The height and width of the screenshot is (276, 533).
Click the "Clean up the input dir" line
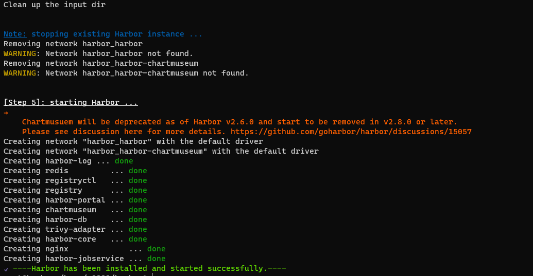pyautogui.click(x=55, y=5)
